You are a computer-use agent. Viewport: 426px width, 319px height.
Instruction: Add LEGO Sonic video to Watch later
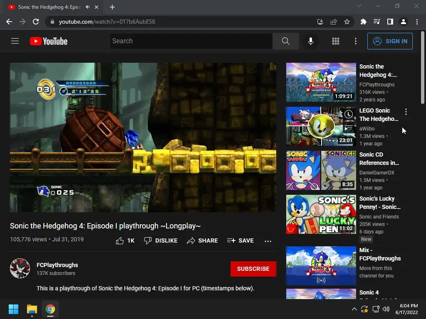tap(349, 114)
